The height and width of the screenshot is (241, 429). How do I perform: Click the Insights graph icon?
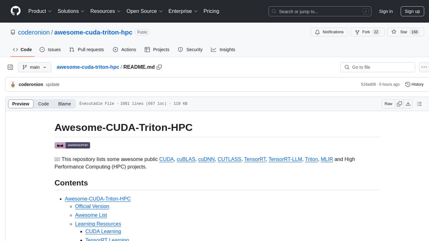click(214, 50)
